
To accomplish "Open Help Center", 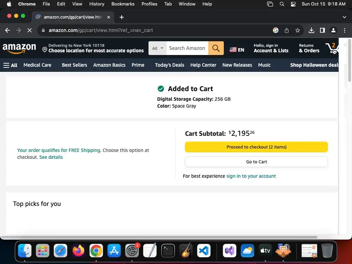I will 203,65.
